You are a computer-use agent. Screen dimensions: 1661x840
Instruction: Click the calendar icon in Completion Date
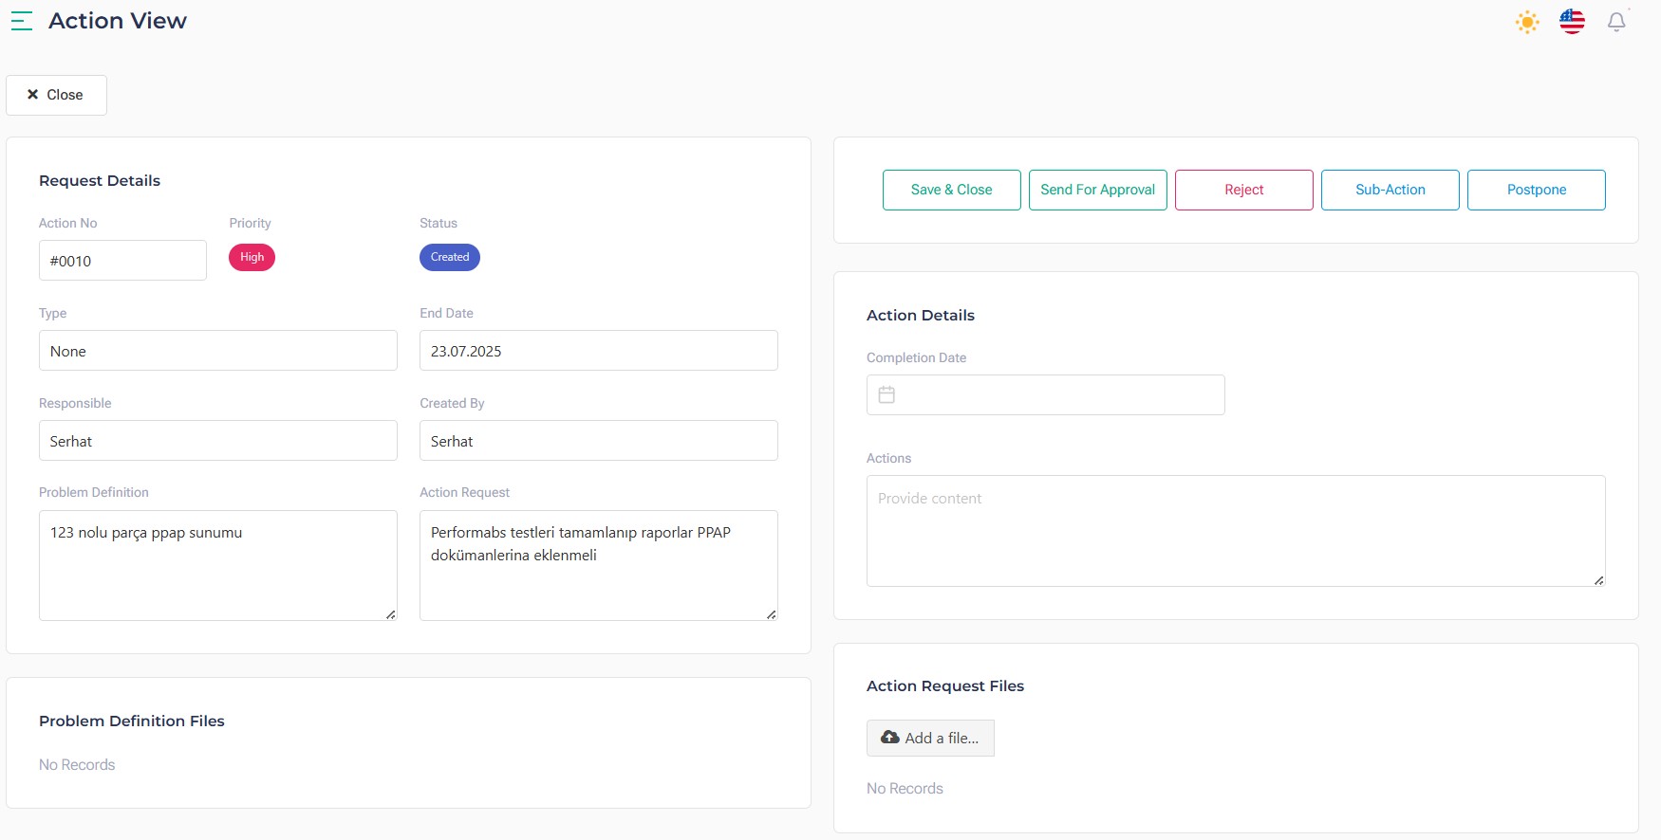click(x=886, y=394)
